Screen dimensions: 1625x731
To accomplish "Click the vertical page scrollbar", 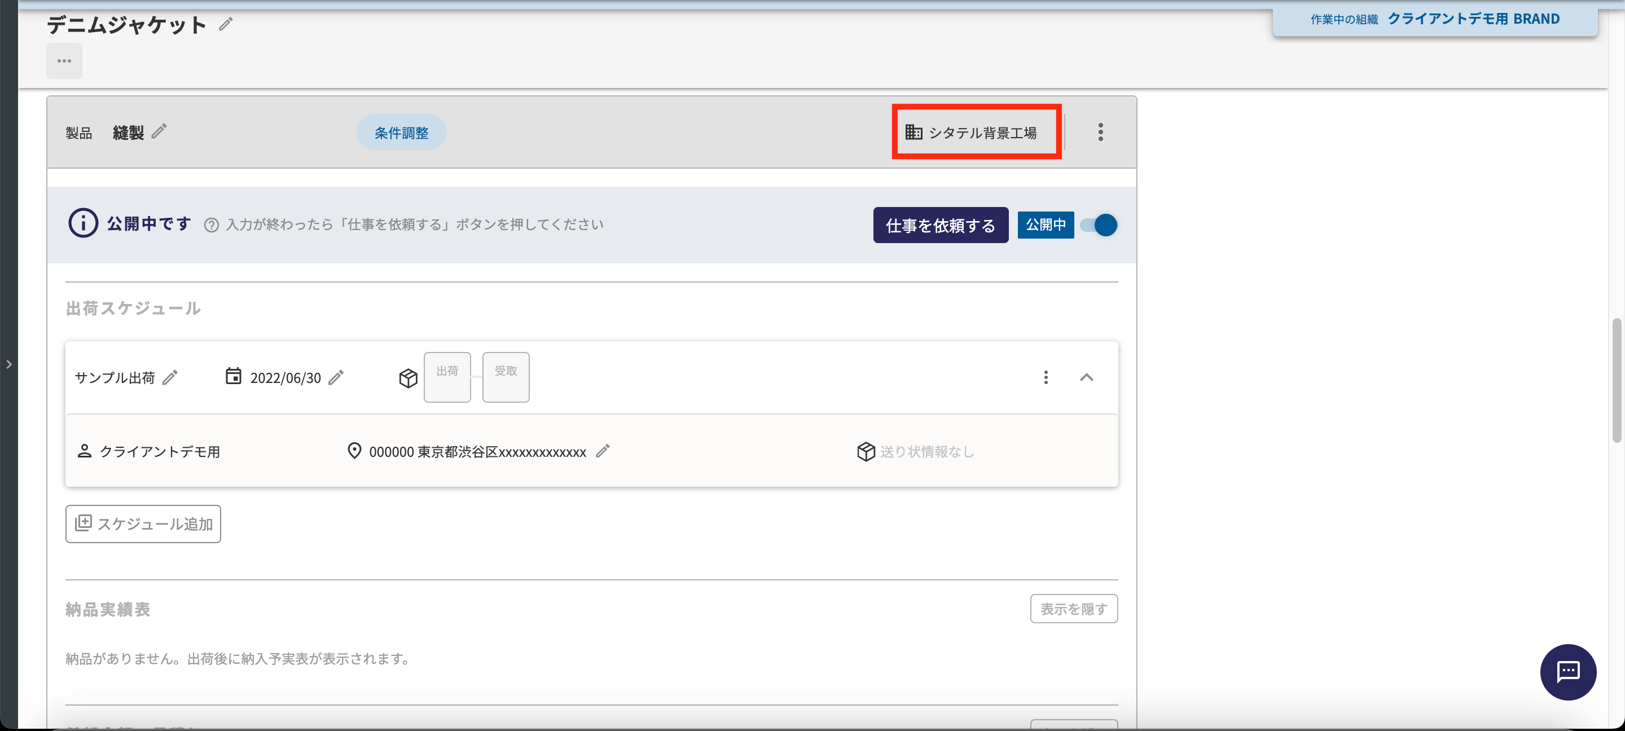I will click(1616, 380).
